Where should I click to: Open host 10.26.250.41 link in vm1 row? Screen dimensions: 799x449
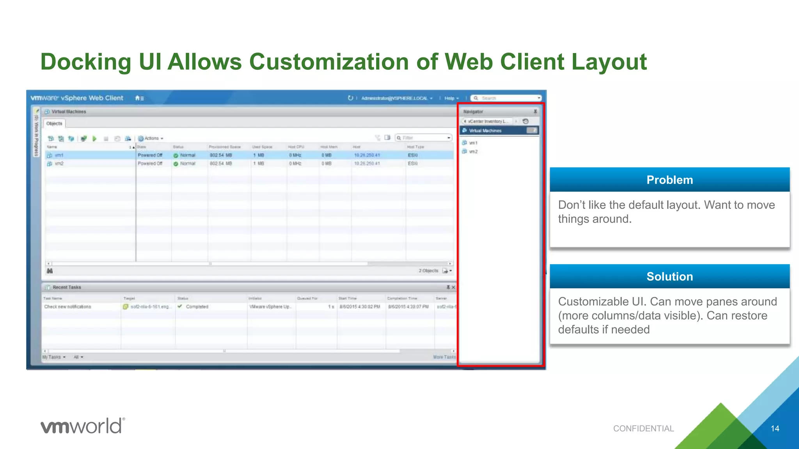pyautogui.click(x=367, y=155)
